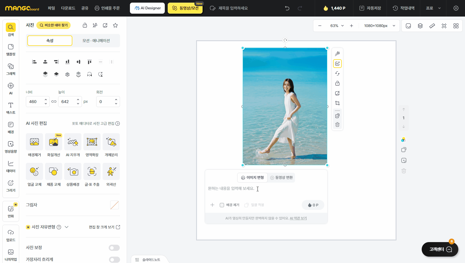
Task: Decrease the 회전 rotation stepper
Action: (x=116, y=104)
